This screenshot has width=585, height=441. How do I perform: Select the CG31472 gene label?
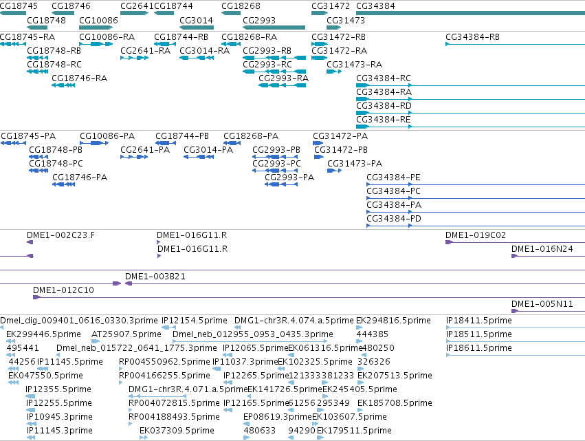331,6
